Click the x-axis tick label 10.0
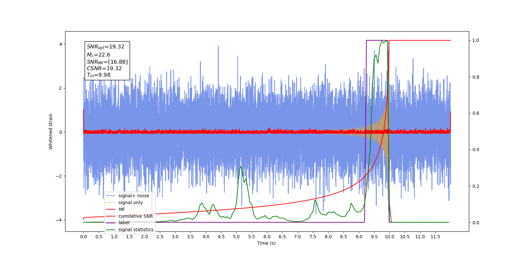Screen dimensions: 521x260 [x=389, y=237]
